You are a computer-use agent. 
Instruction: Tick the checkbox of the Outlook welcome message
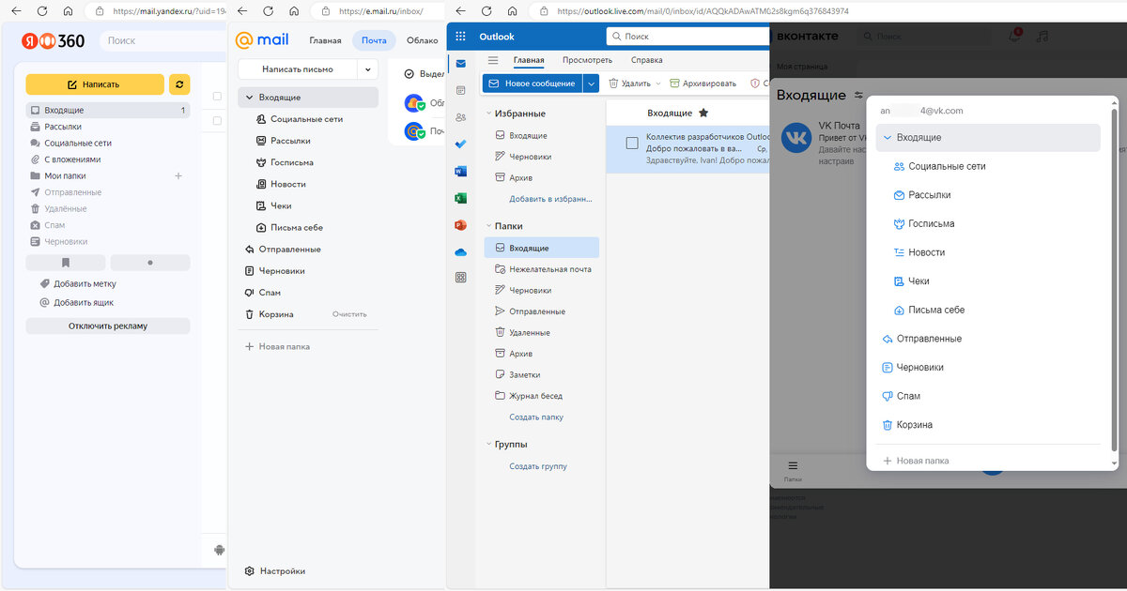coord(632,143)
